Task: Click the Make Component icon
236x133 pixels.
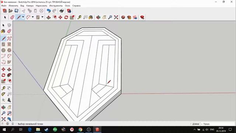Action: coord(9,25)
